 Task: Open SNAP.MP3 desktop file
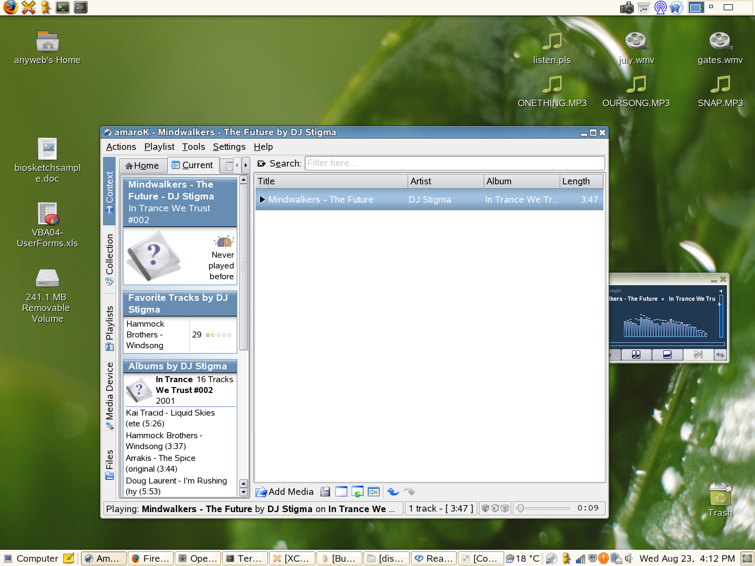click(x=720, y=92)
